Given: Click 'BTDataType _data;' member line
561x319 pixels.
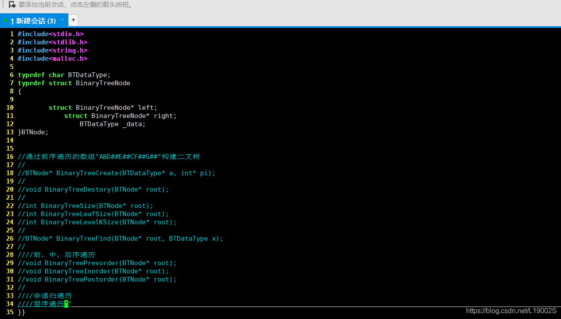Looking at the screenshot, I should (113, 124).
